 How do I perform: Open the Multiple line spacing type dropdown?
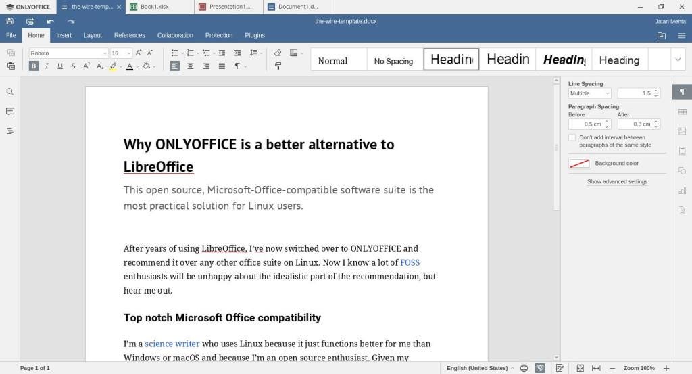[x=589, y=93]
